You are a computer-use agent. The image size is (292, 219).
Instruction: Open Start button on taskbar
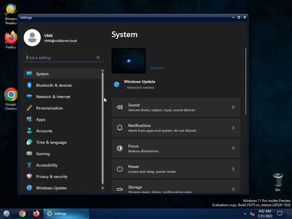click(x=7, y=213)
